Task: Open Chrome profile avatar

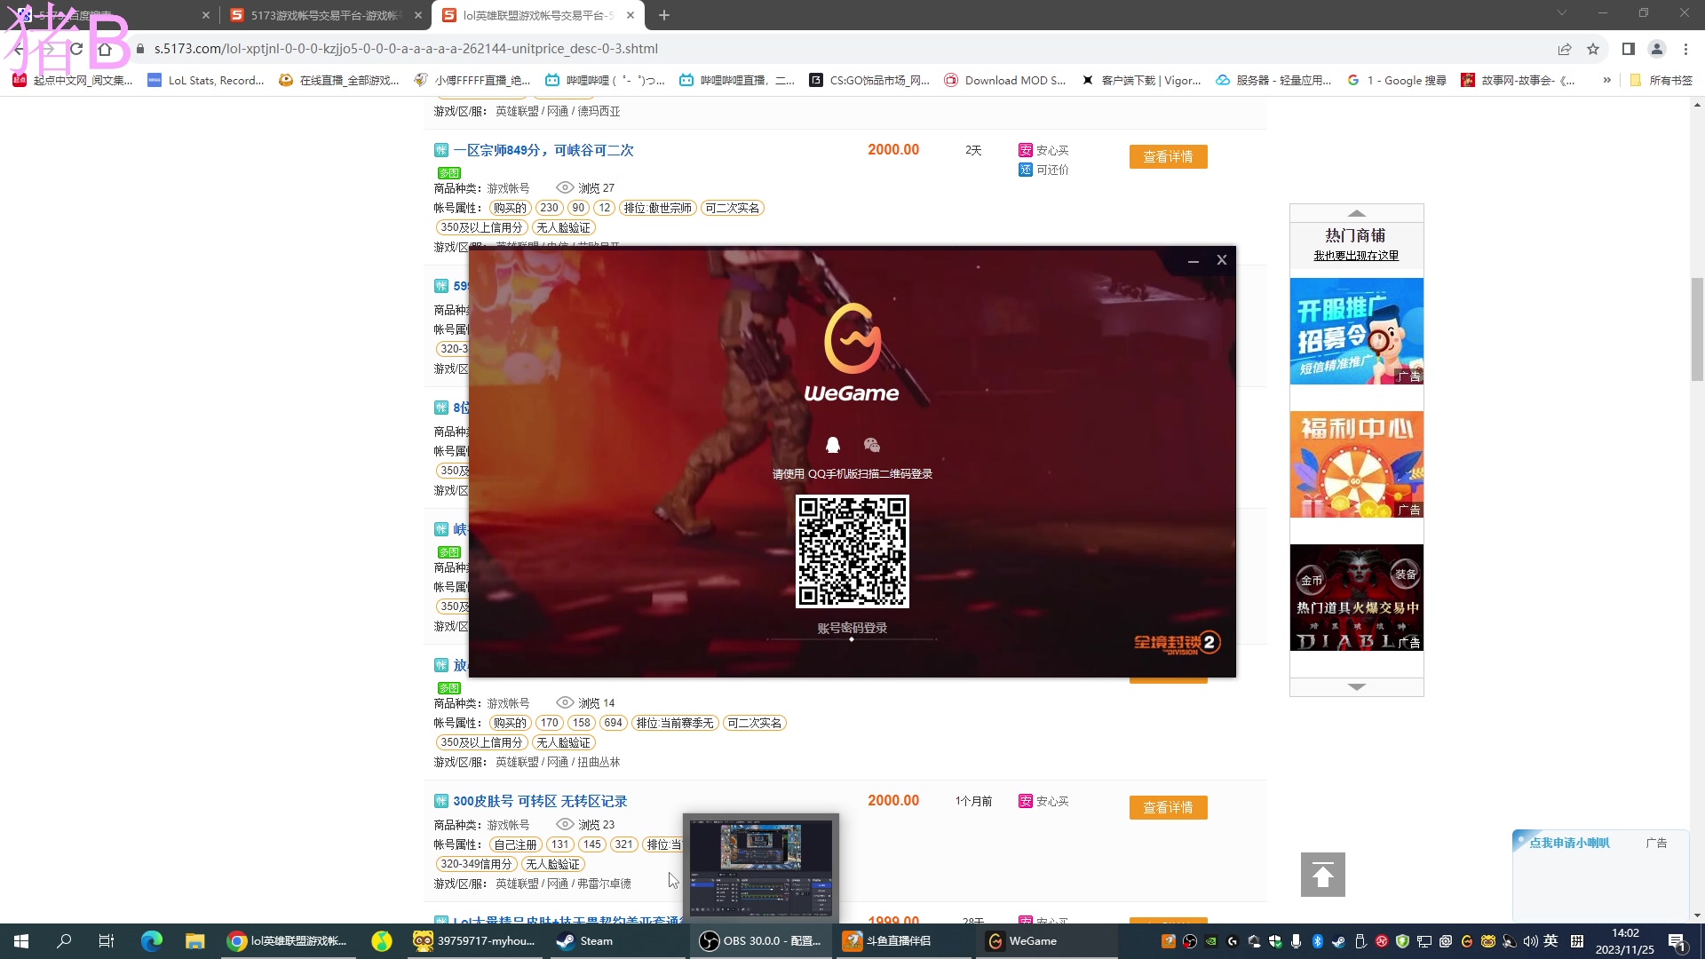Action: point(1656,49)
